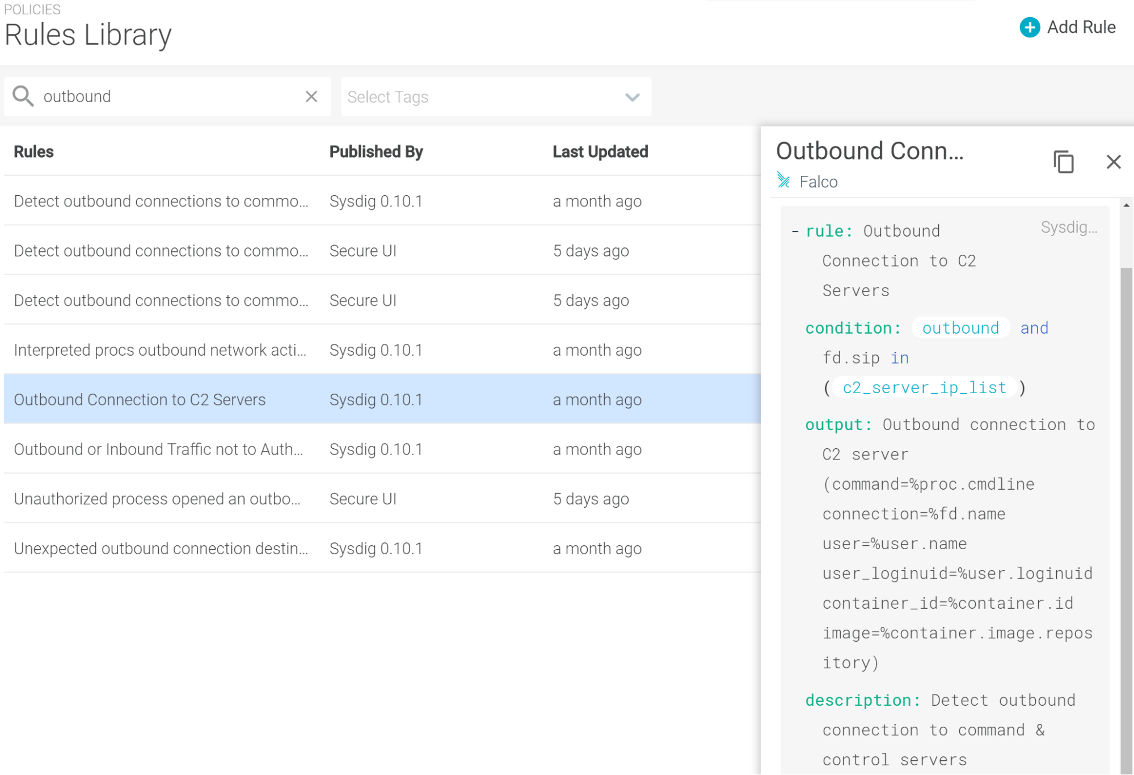
Task: Click Secure UI in Unauthorized process row
Action: (363, 499)
